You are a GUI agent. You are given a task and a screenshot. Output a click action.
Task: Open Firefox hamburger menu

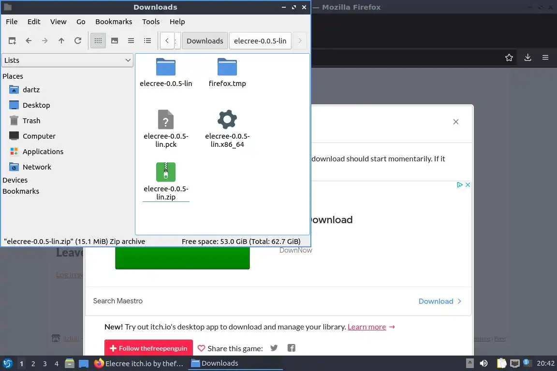click(x=545, y=57)
